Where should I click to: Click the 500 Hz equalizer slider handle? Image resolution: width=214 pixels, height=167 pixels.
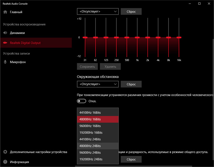127,37
